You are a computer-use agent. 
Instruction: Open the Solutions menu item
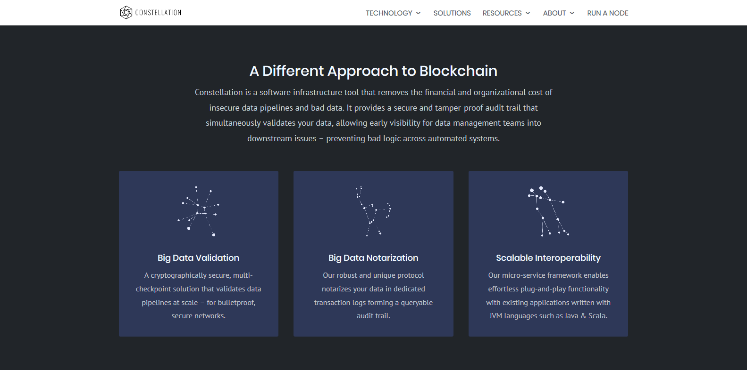click(452, 13)
